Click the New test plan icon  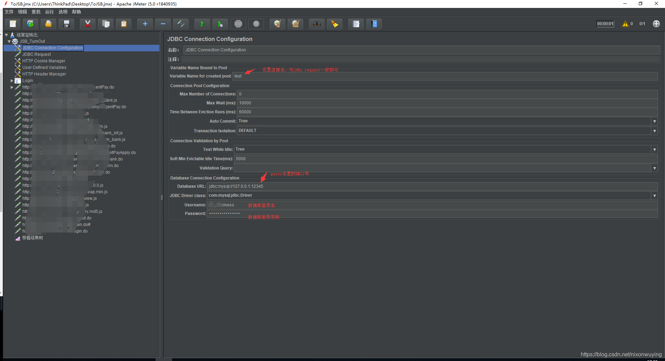click(x=13, y=24)
